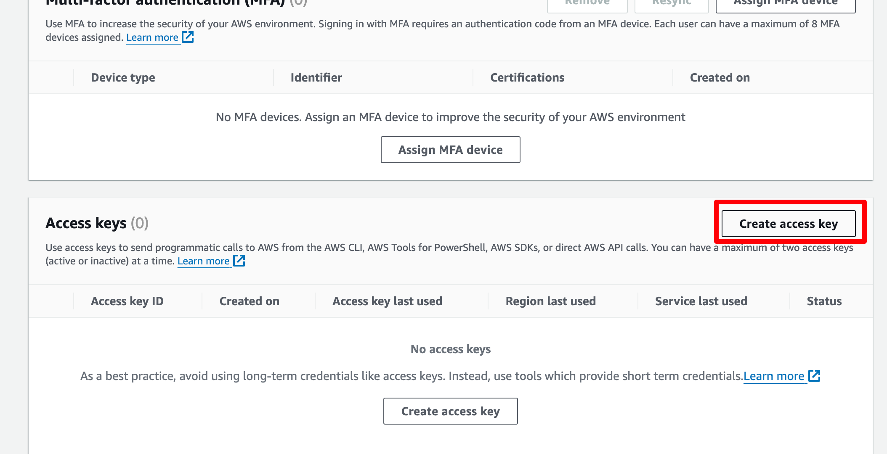Click Created on header in Access keys table
Image resolution: width=887 pixels, height=454 pixels.
[x=249, y=301]
